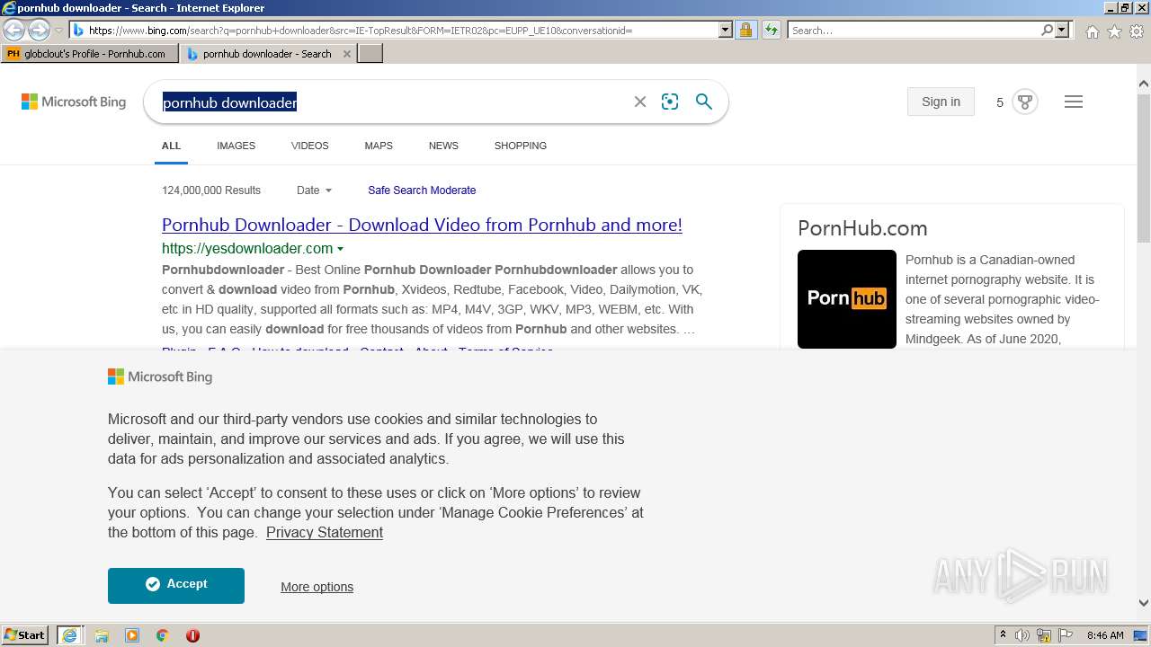Click the vertical scrollbar thumb
Viewport: 1151px width, 647px height.
(x=1144, y=168)
